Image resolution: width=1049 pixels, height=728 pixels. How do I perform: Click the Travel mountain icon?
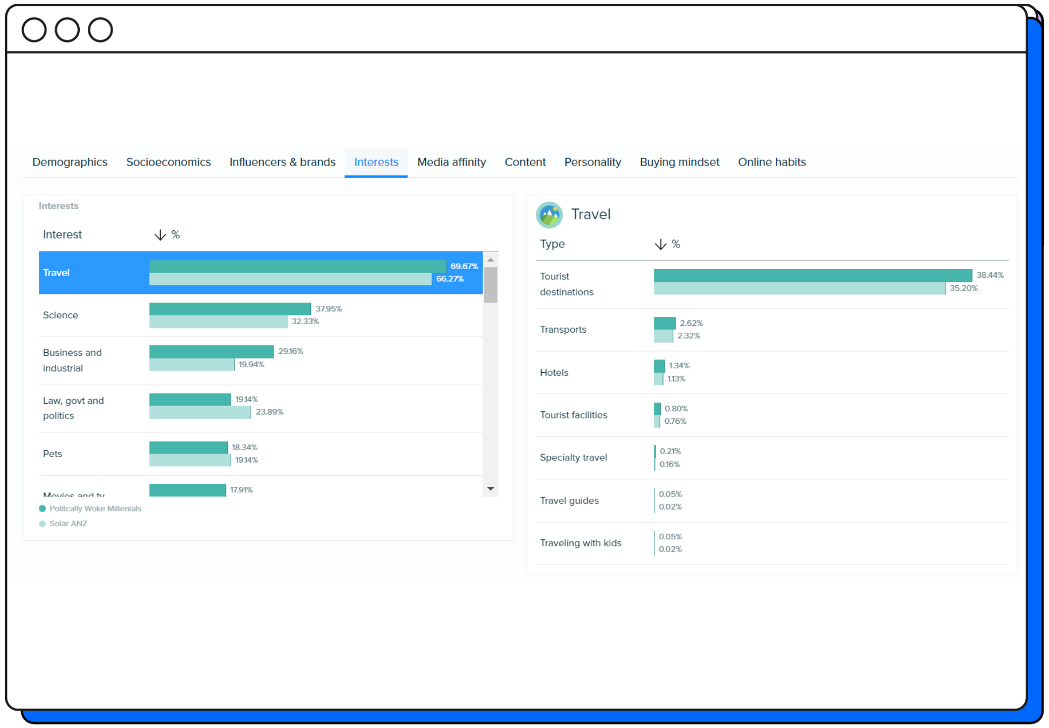549,215
